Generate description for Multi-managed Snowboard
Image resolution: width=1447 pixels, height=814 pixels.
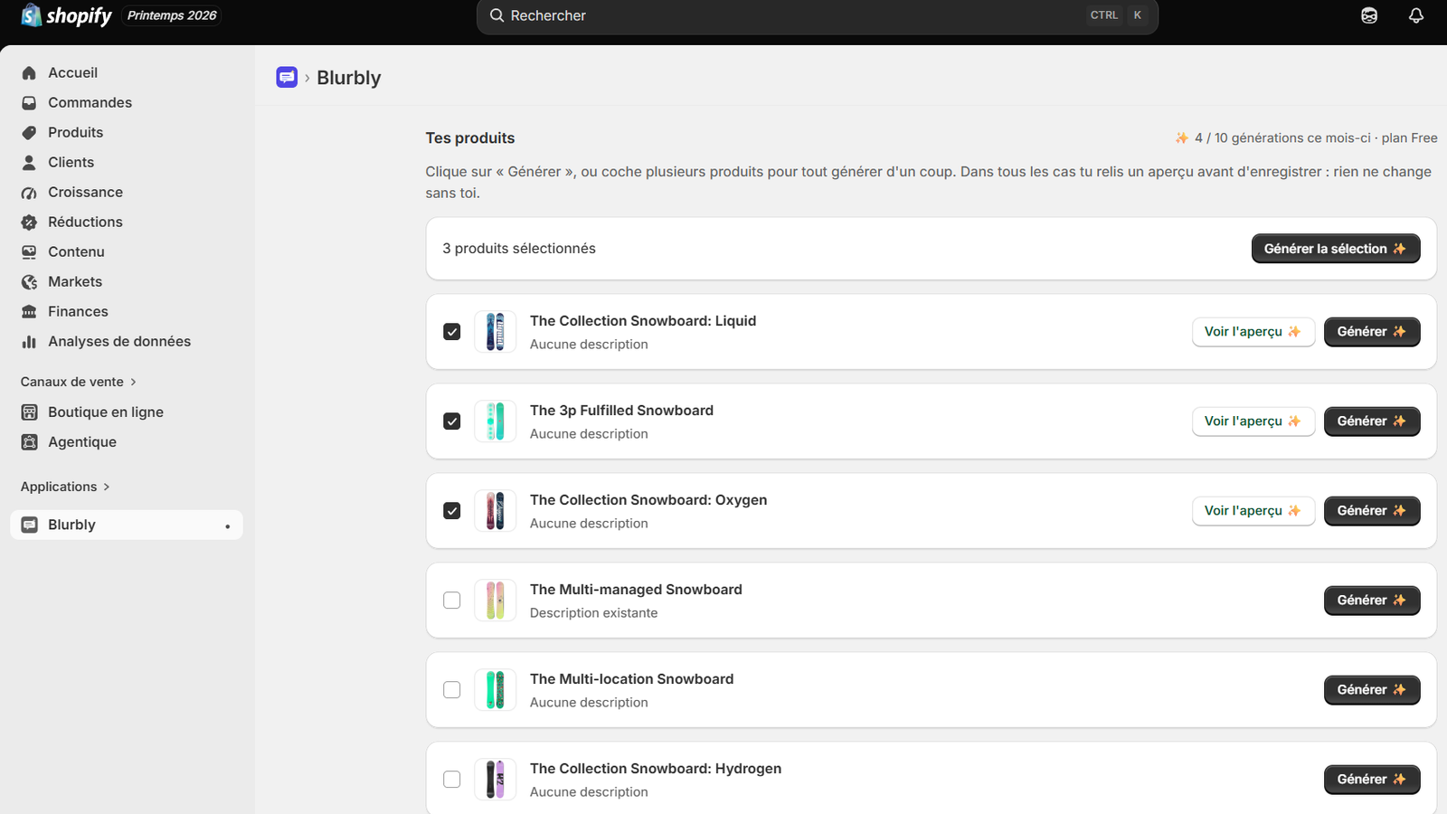point(1372,601)
